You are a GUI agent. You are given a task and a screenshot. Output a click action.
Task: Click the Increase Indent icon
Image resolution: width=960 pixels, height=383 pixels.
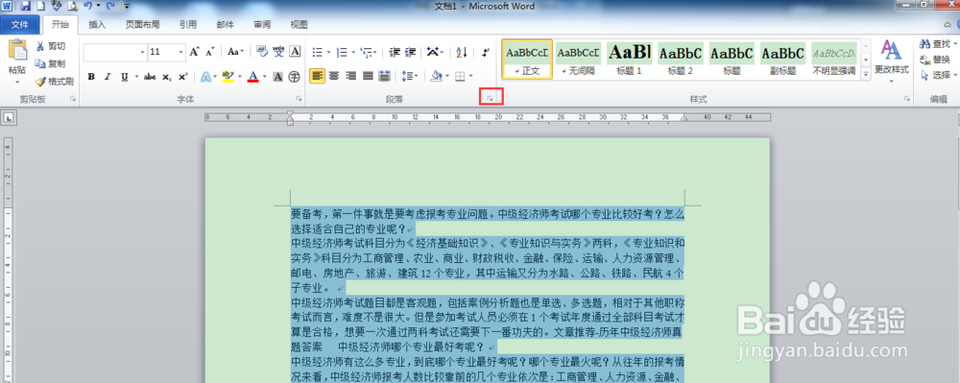[410, 52]
